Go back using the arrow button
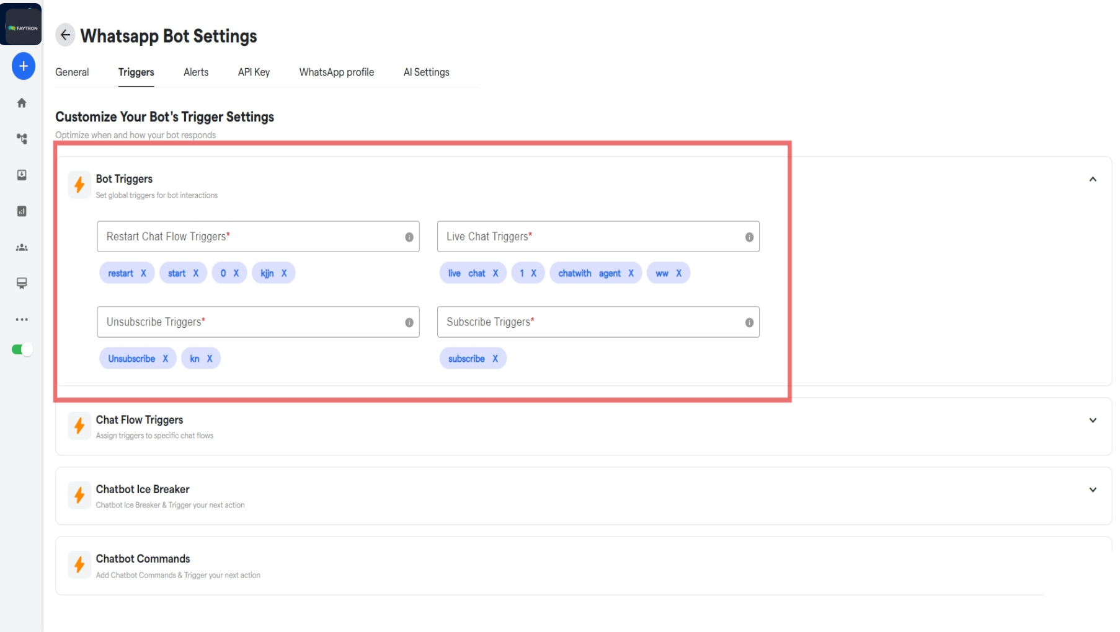Viewport: 1120px width, 632px height. coord(65,35)
